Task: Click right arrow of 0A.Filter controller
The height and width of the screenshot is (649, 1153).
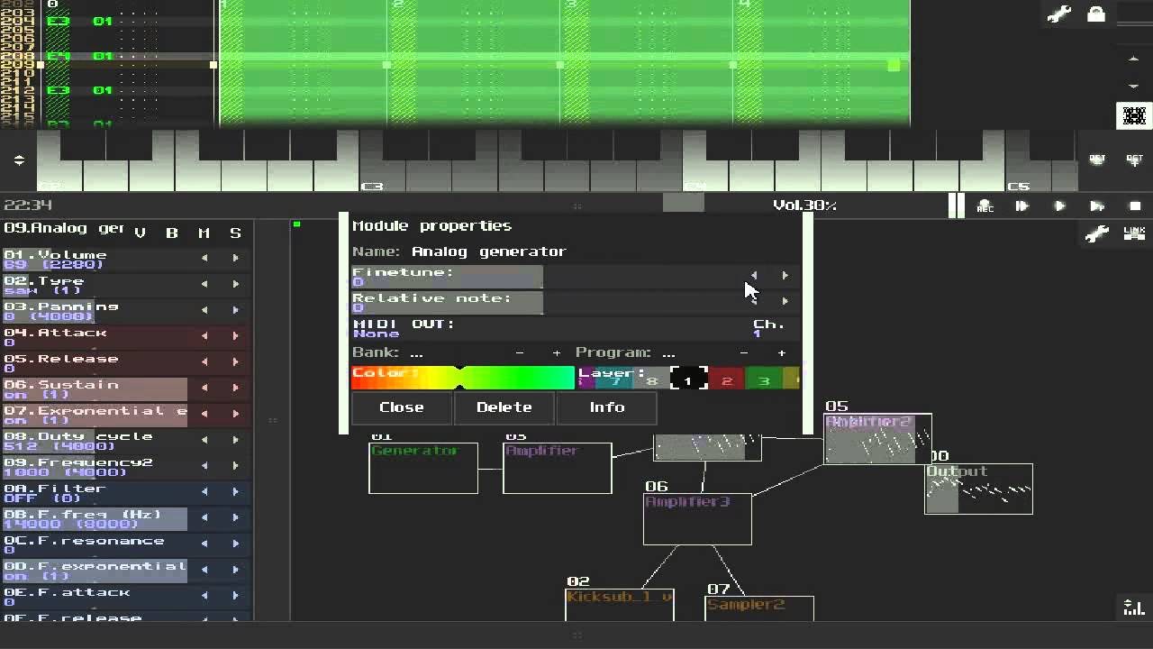Action: coord(236,491)
